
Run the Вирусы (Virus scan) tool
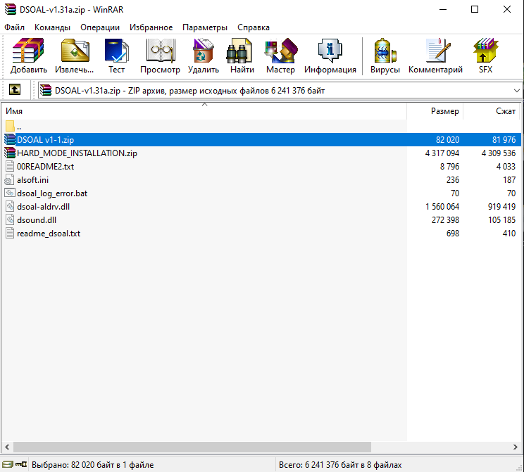pyautogui.click(x=385, y=56)
